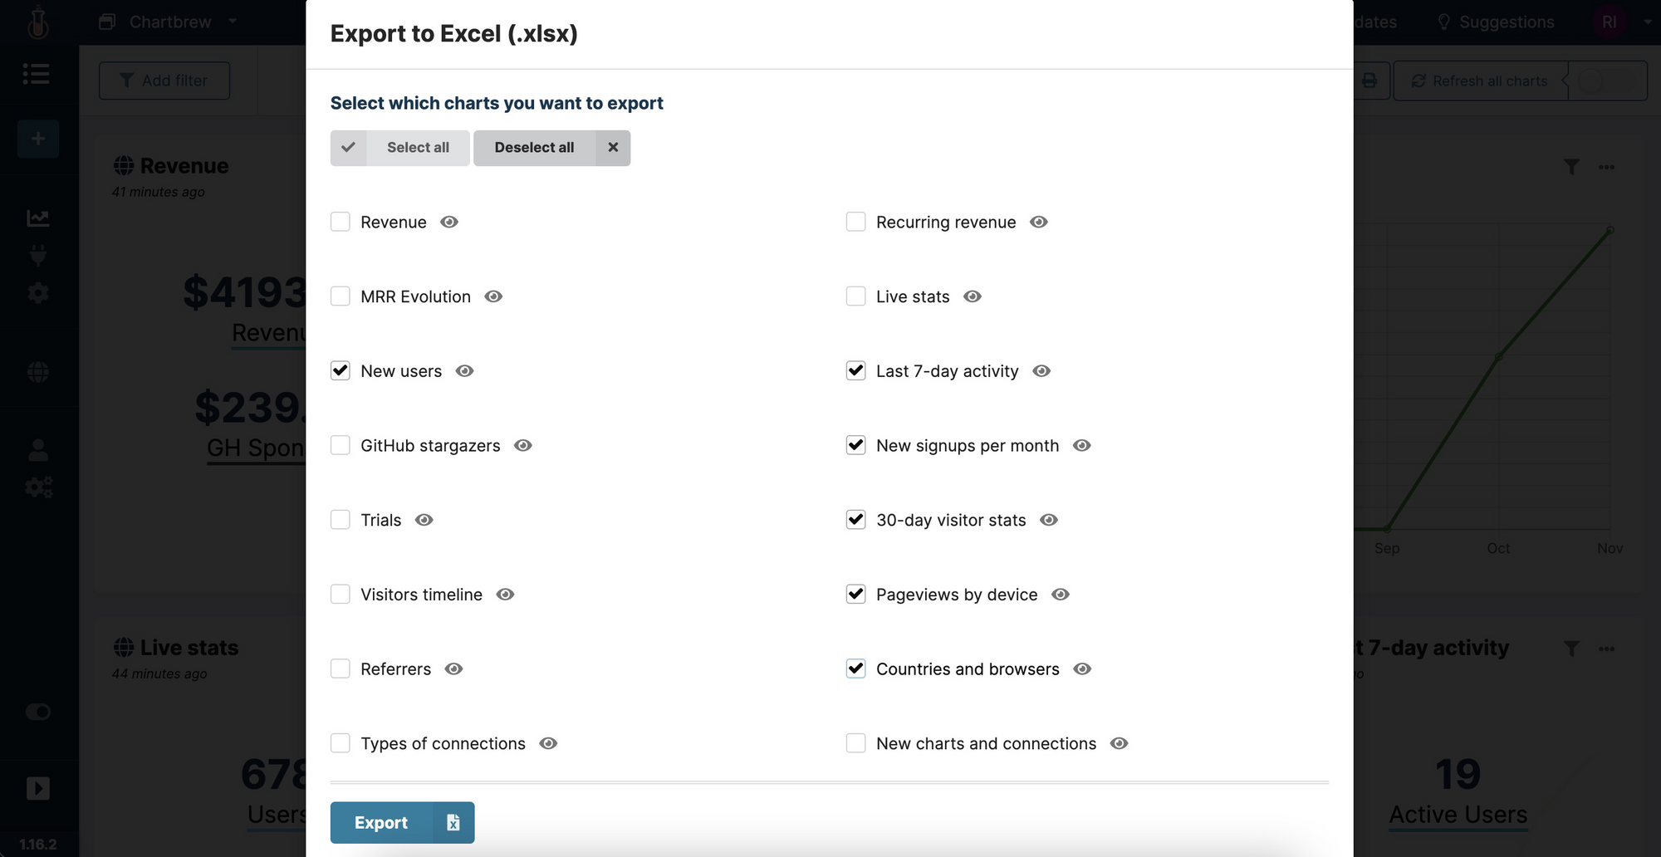Click the Excel file icon on Export button

(x=453, y=822)
